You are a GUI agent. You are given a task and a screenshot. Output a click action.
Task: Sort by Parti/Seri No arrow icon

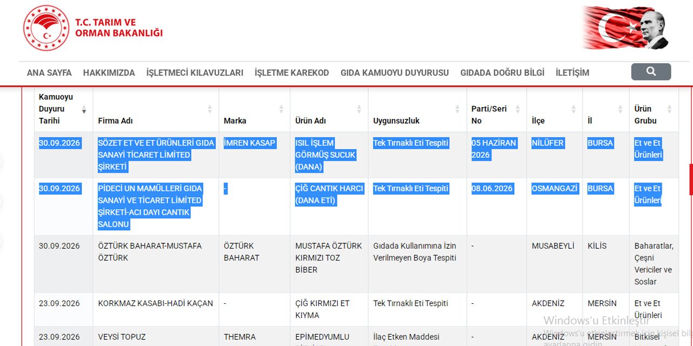517,109
